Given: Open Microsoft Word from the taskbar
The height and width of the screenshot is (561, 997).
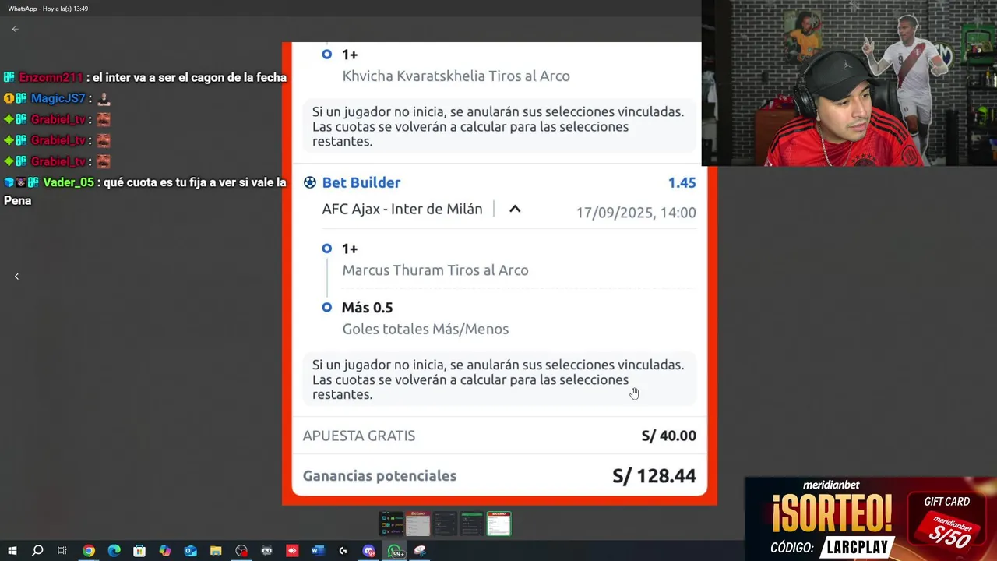Looking at the screenshot, I should point(318,551).
